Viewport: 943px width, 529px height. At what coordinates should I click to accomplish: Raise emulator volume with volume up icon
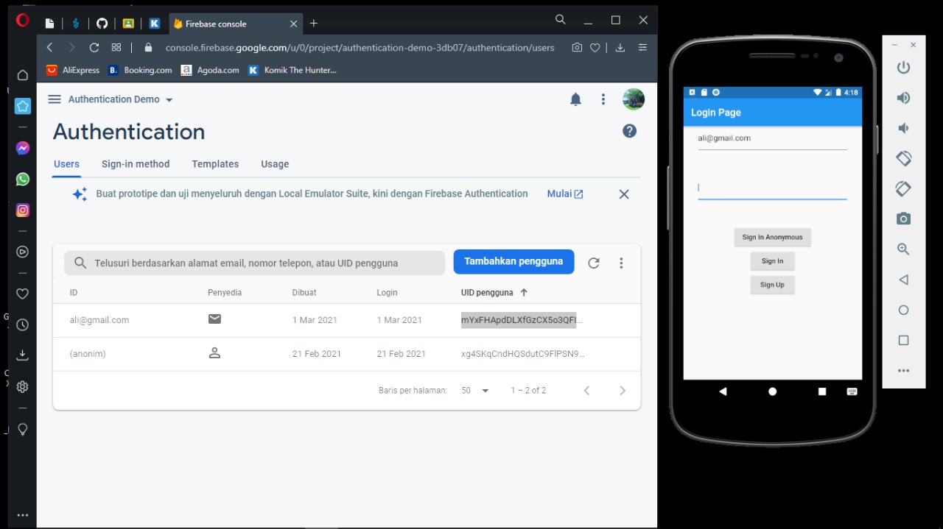pos(903,98)
